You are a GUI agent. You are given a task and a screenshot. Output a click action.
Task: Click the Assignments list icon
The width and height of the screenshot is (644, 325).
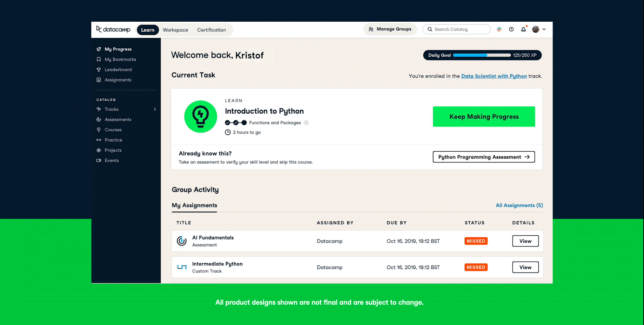point(99,80)
